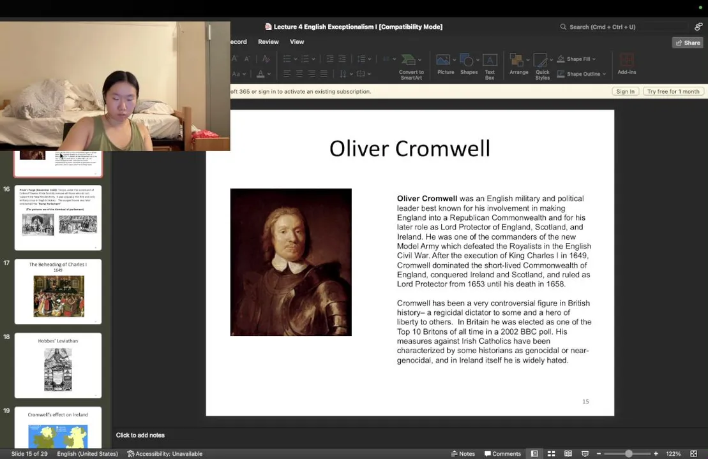This screenshot has height=459, width=708.
Task: Expand the numbered list dropdown arrow
Action: pyautogui.click(x=314, y=59)
